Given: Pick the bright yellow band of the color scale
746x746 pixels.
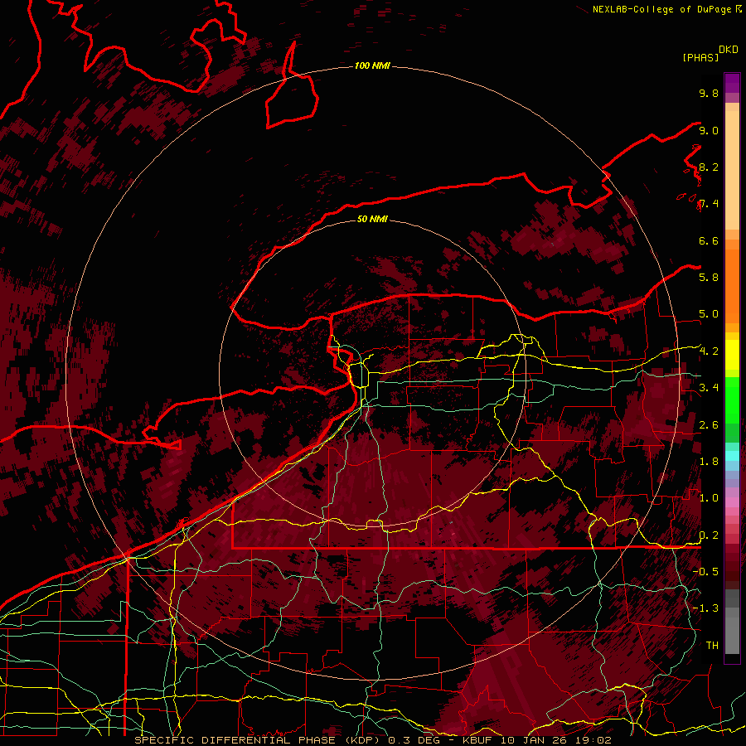Looking at the screenshot, I should pos(732,355).
